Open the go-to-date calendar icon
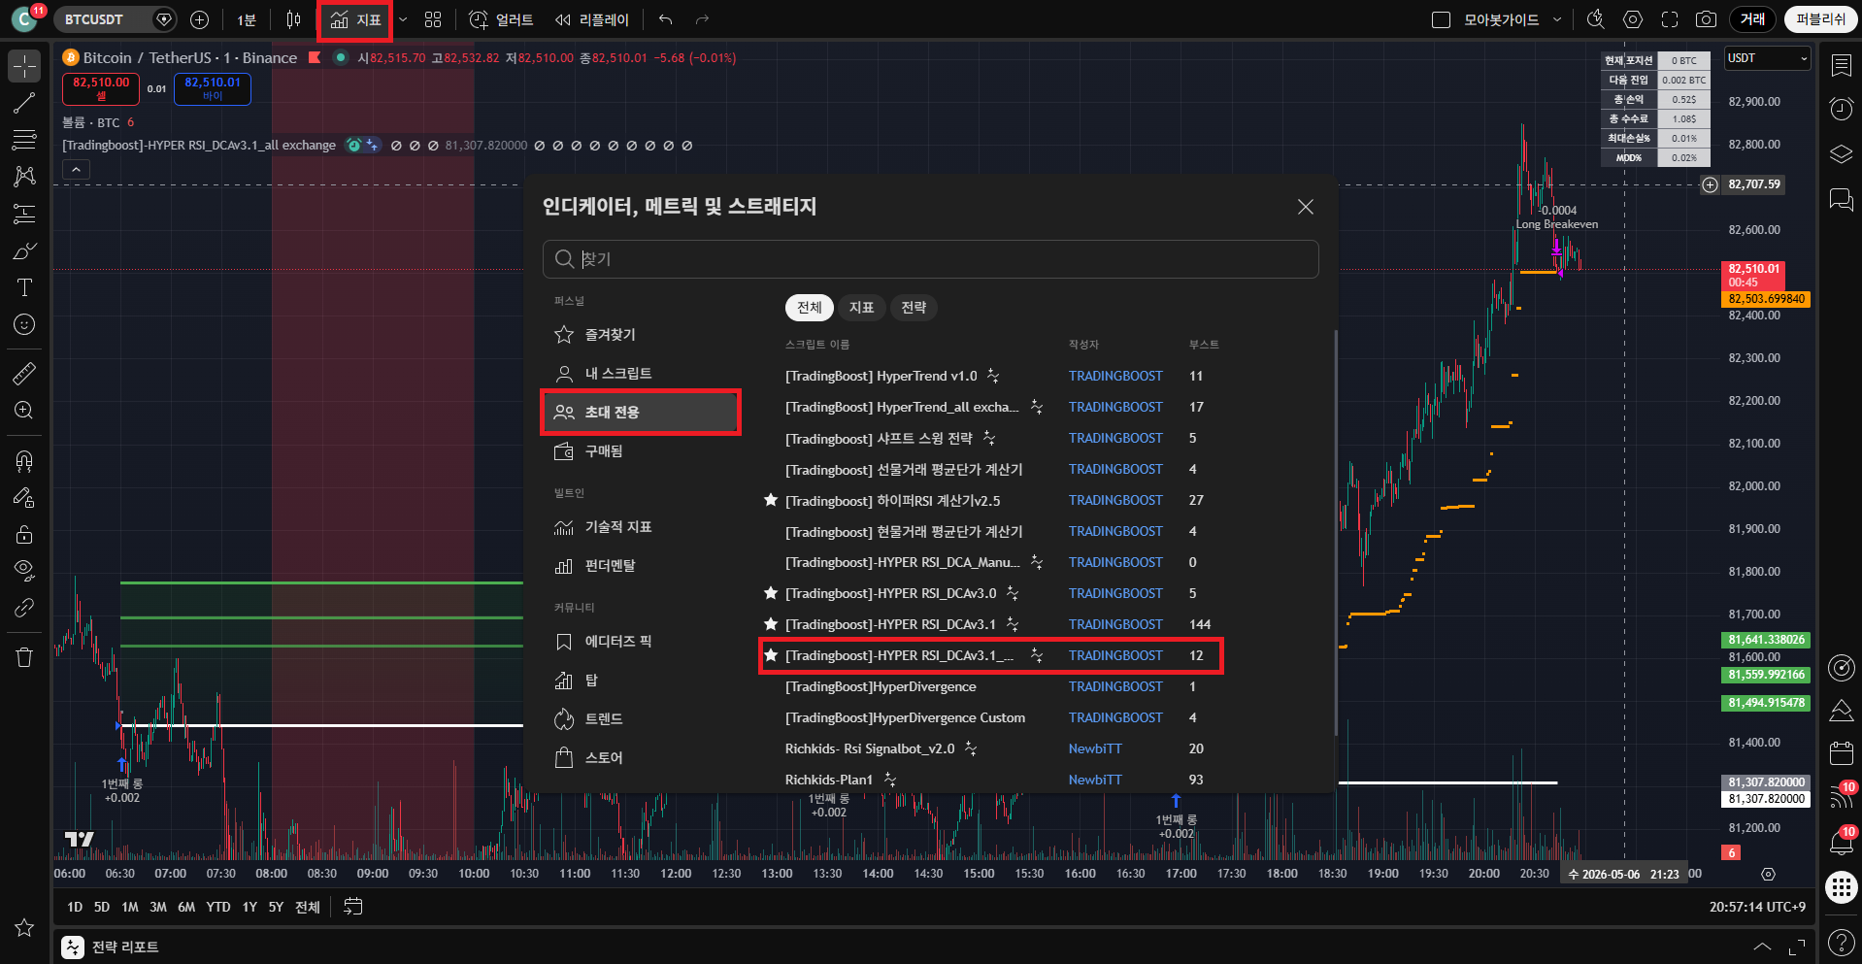This screenshot has height=964, width=1862. pyautogui.click(x=353, y=907)
